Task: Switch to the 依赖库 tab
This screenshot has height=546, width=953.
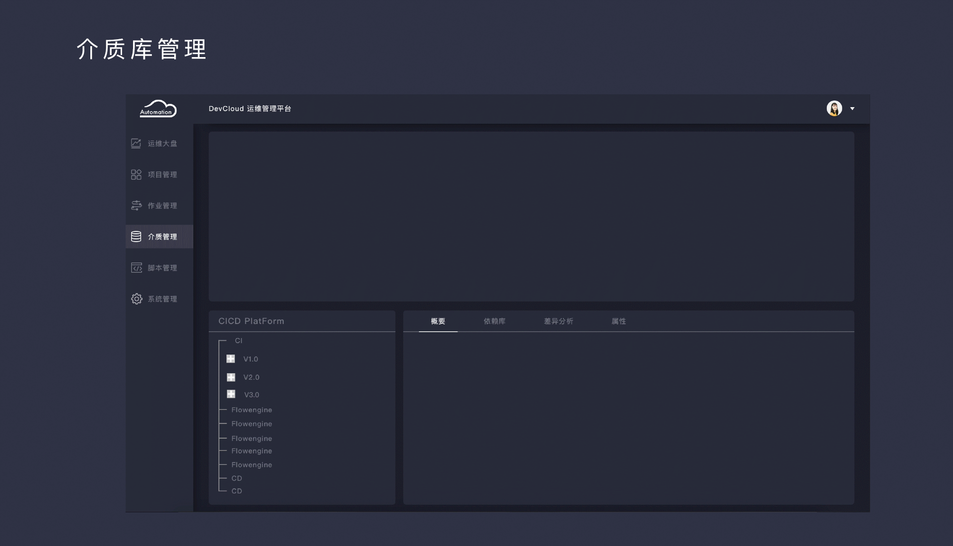Action: (x=494, y=321)
